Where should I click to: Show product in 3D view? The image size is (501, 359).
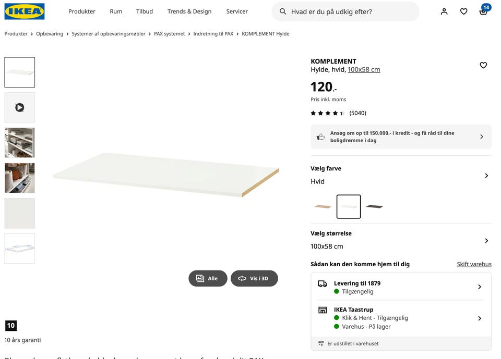(254, 278)
